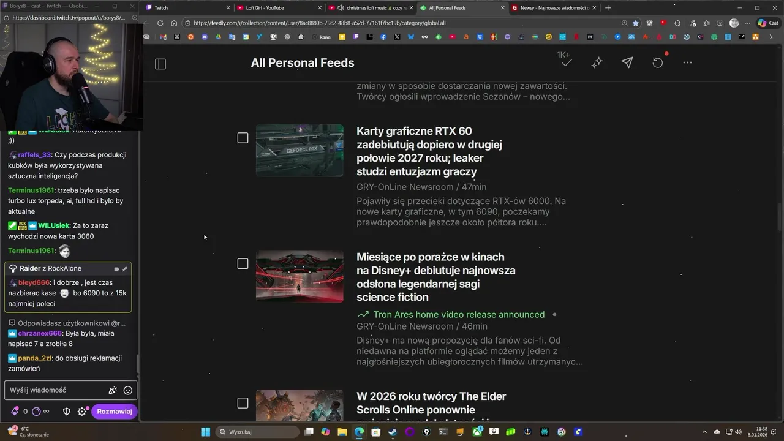Switch to christmas lofi music tab
This screenshot has height=441, width=784.
tap(371, 8)
